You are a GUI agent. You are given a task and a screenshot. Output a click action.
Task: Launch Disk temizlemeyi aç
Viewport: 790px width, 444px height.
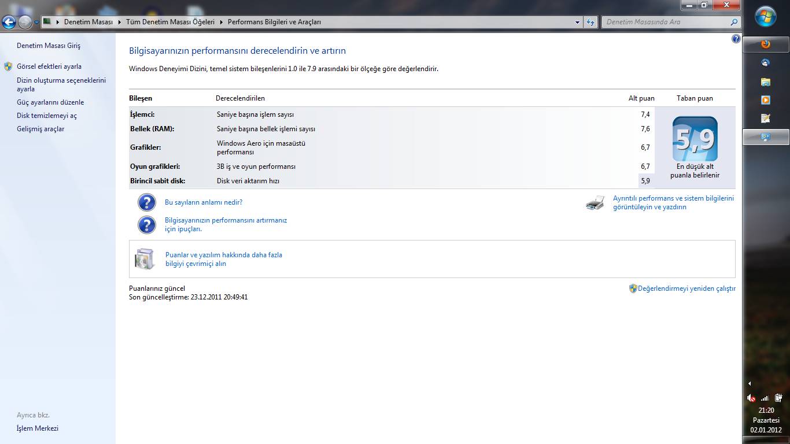[47, 116]
